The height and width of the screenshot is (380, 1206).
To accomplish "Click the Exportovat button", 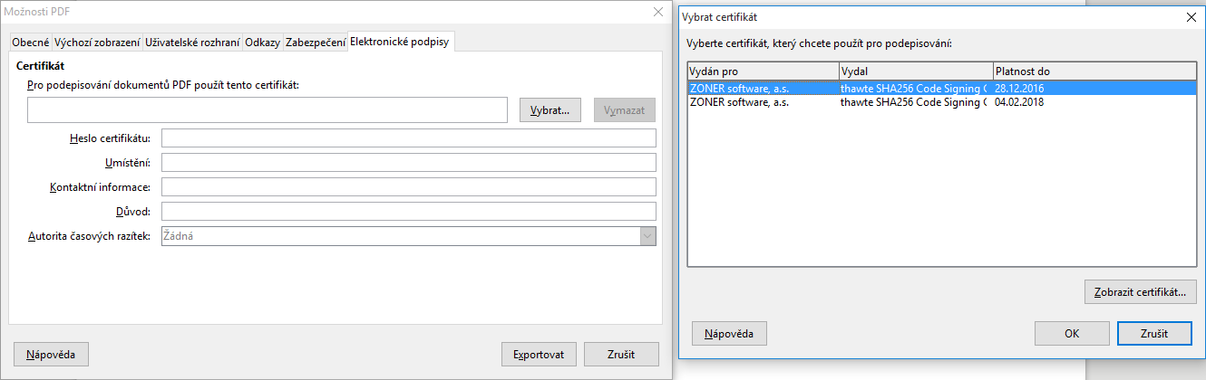I will (x=539, y=354).
